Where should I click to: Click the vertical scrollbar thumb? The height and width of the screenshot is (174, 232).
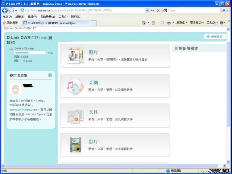pos(228,84)
